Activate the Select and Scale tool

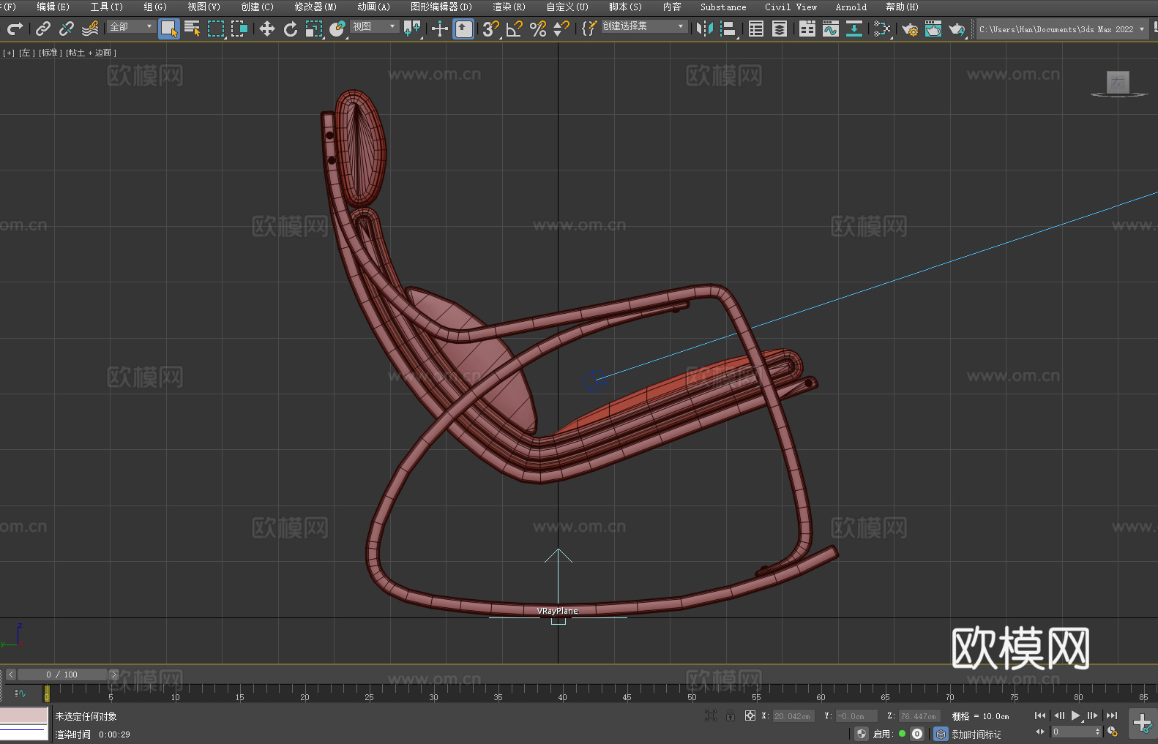(314, 29)
